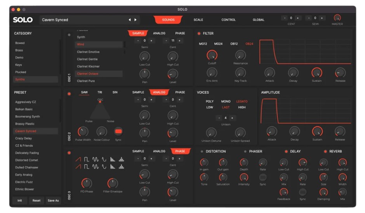Toggle OSC 1 power indicator

69,35
